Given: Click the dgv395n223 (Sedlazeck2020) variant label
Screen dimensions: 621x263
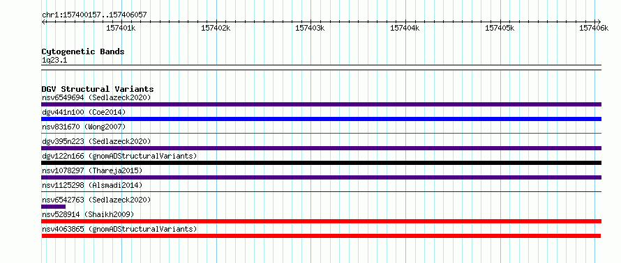Looking at the screenshot, I should (96, 141).
